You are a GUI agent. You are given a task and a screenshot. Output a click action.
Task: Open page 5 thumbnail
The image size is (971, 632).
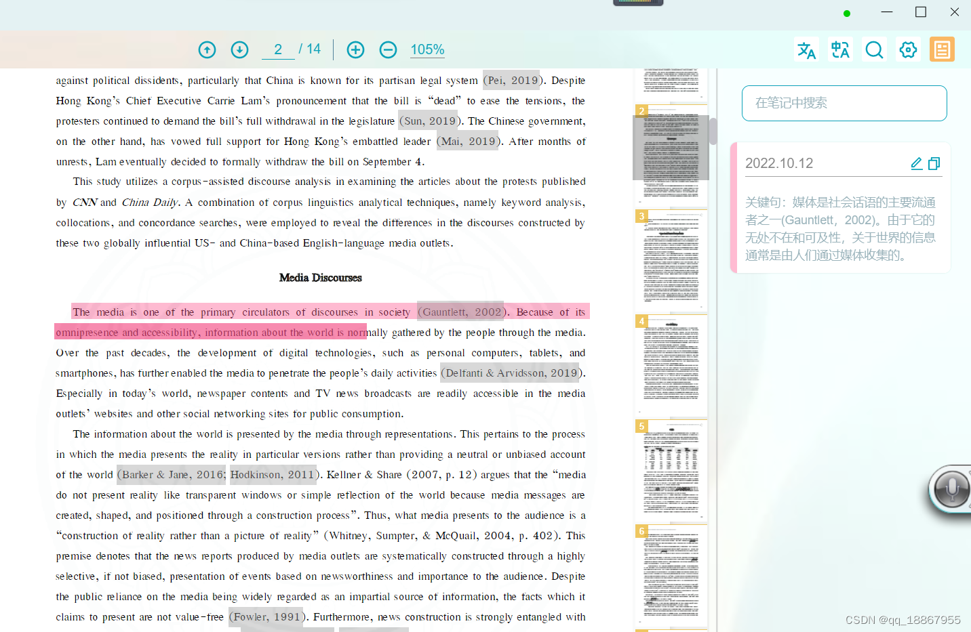coord(671,470)
